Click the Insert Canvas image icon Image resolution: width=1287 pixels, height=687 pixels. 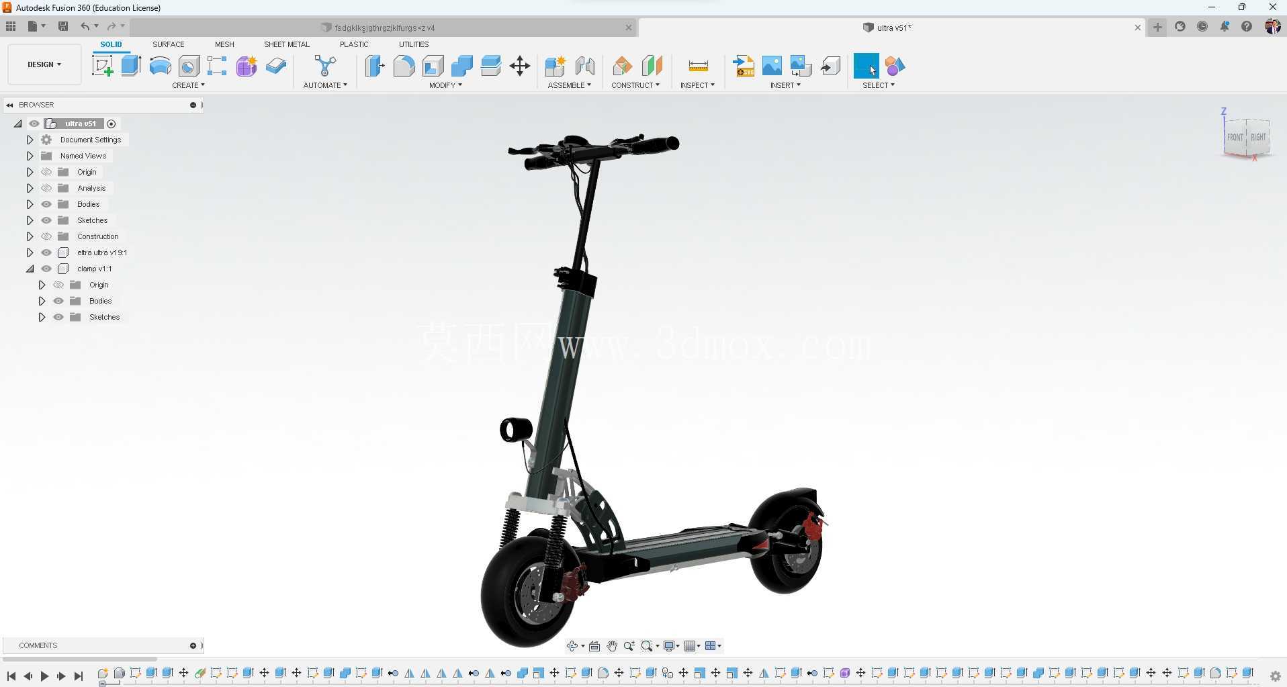[x=772, y=66]
